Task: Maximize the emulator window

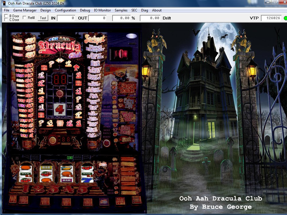Action: click(x=275, y=2)
